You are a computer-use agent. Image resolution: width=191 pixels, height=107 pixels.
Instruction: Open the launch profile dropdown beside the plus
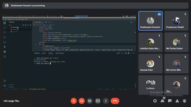pos(124,53)
